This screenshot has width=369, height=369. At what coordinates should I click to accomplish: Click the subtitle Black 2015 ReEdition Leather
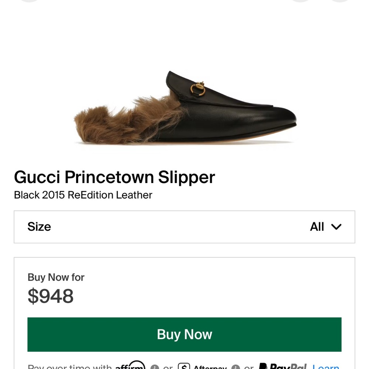click(x=83, y=195)
